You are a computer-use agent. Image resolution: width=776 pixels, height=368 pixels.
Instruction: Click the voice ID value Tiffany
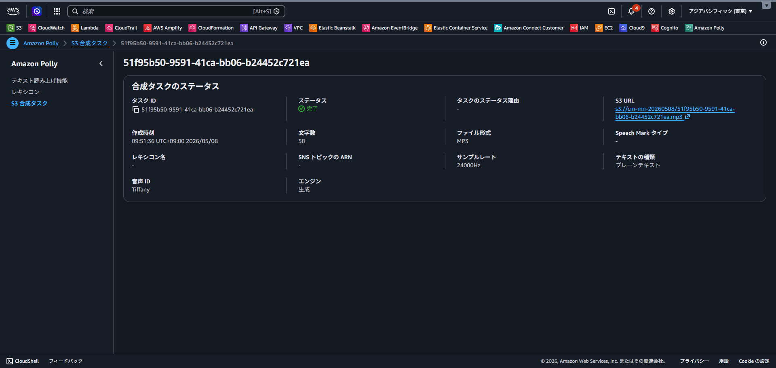141,189
